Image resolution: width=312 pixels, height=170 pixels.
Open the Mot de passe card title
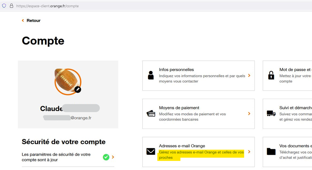point(295,70)
